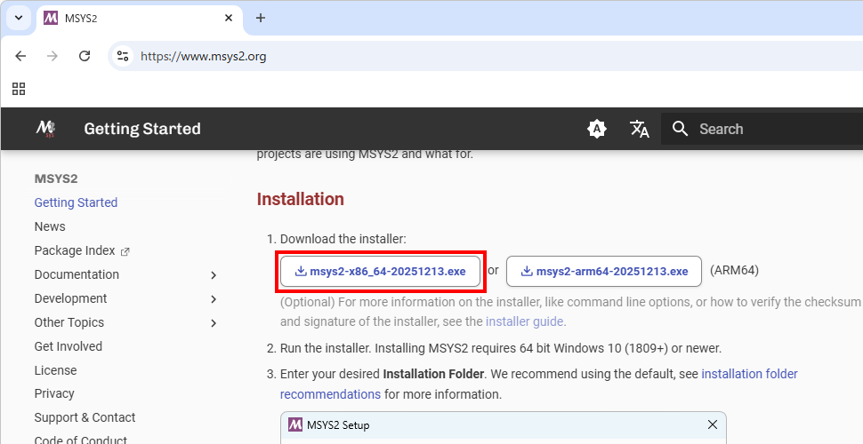
Task: Open Support & Contact in sidebar
Action: 85,417
